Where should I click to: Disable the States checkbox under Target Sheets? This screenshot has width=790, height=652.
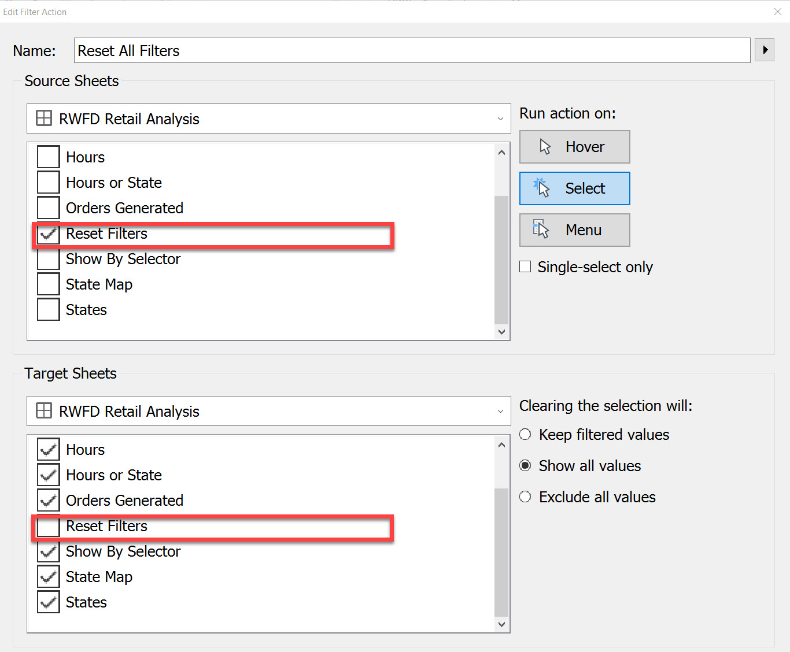tap(48, 602)
